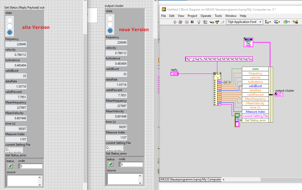Click the reply string control terminal
The height and width of the screenshot is (190, 302).
pos(174,74)
